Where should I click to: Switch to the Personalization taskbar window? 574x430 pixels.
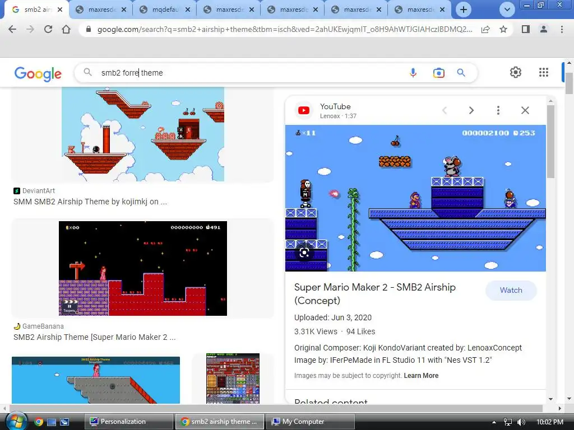(x=128, y=422)
